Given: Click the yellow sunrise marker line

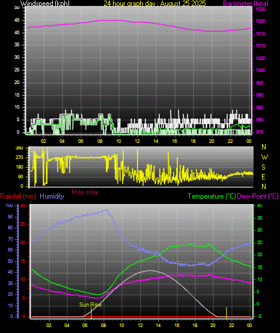Looking at the screenshot, I should click(x=91, y=314).
